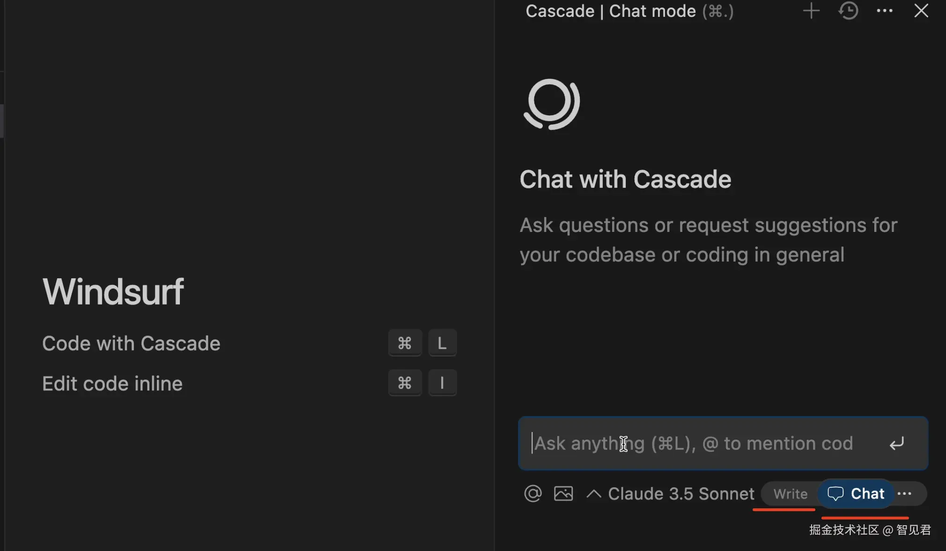Click the L key badge for Cascade

click(442, 343)
